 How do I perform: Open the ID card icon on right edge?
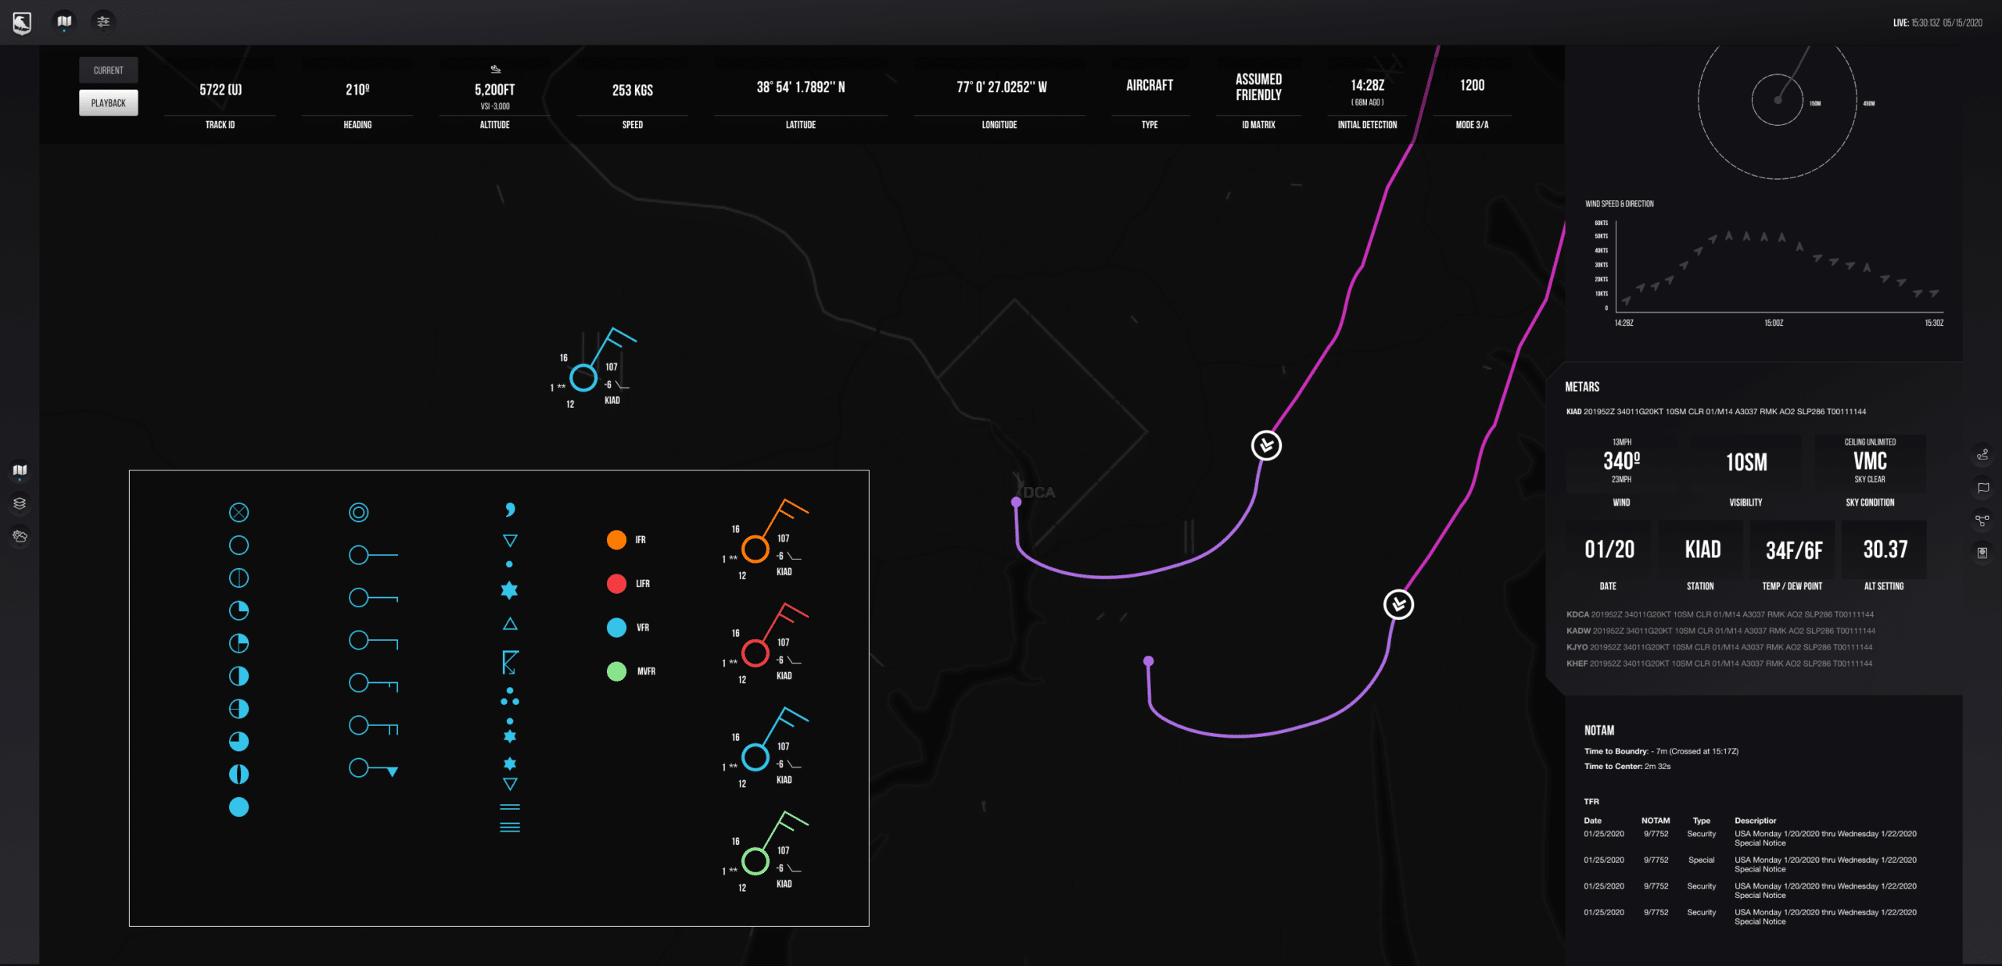click(1982, 553)
